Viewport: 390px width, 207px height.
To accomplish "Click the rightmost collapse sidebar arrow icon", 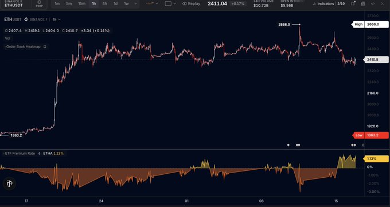I will tap(383, 4).
